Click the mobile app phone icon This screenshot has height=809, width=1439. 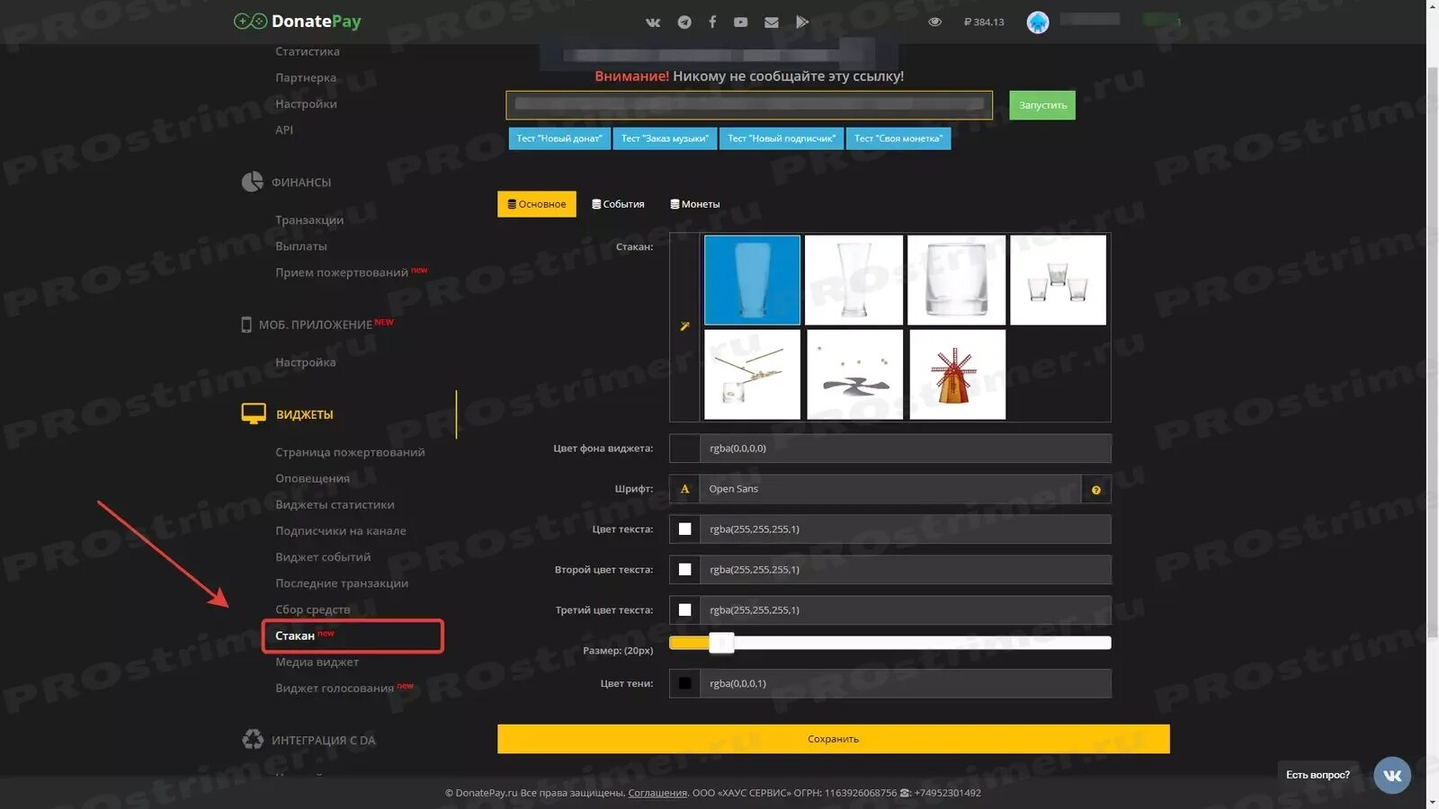pyautogui.click(x=246, y=324)
